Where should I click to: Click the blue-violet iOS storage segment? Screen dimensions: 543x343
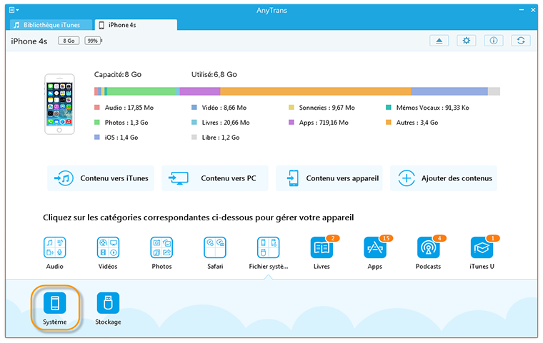click(449, 91)
